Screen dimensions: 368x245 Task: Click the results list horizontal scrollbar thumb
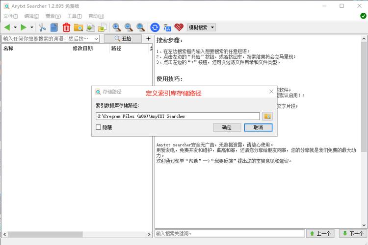[x=45, y=234]
